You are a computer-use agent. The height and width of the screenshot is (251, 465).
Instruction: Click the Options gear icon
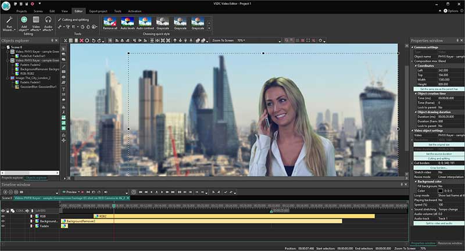pos(445,10)
